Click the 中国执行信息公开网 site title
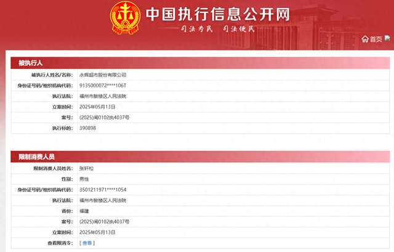This screenshot has height=252, width=394. click(218, 14)
